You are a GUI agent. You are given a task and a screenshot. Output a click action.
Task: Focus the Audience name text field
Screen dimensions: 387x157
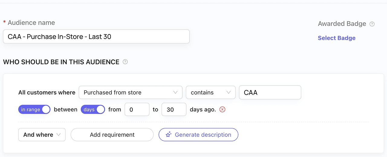point(96,36)
